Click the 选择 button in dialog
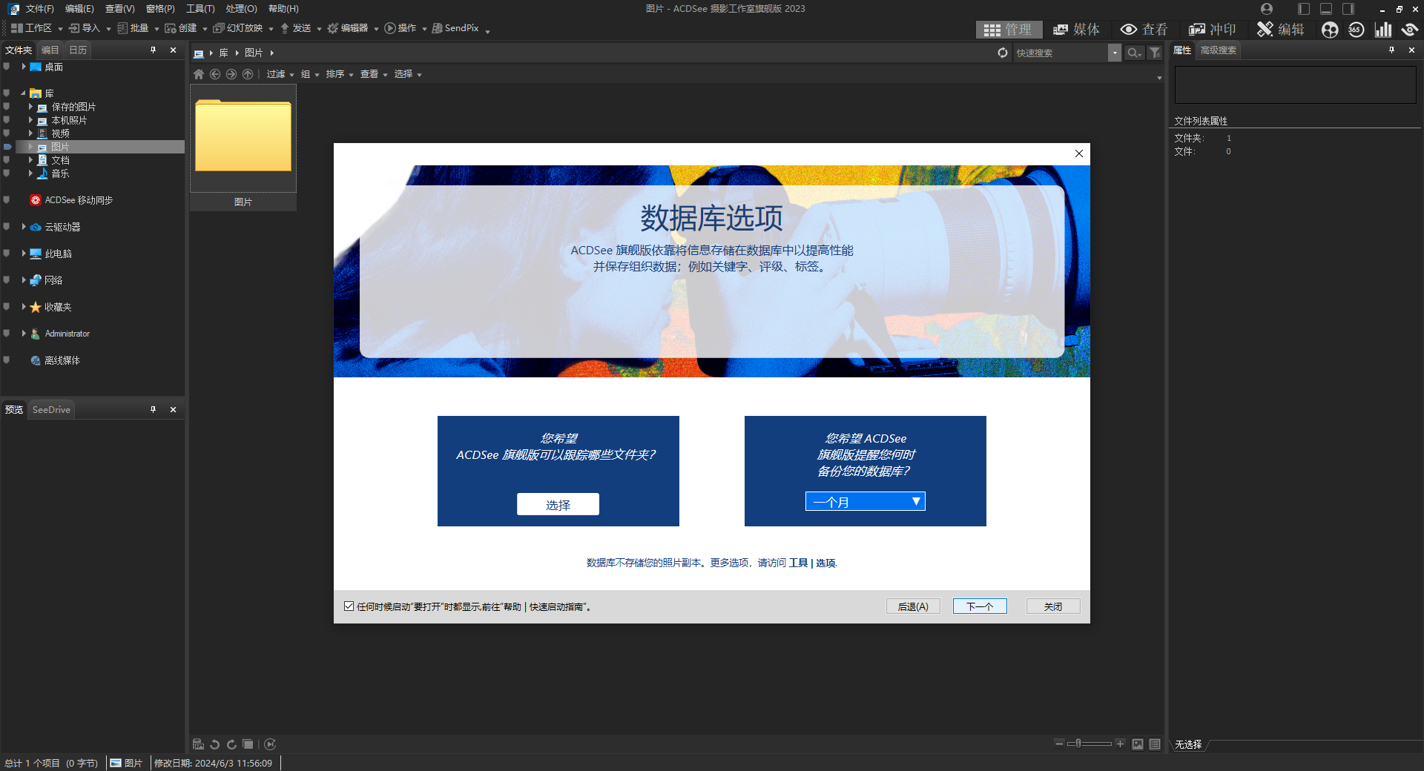 pos(558,504)
